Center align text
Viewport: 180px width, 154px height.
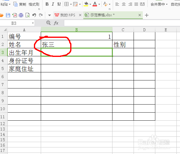124,4
